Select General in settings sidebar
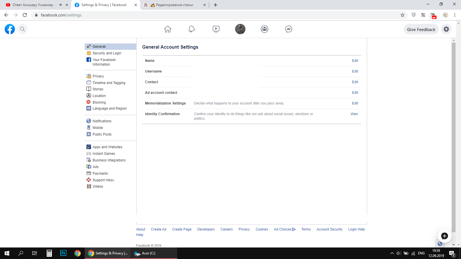 (111, 47)
